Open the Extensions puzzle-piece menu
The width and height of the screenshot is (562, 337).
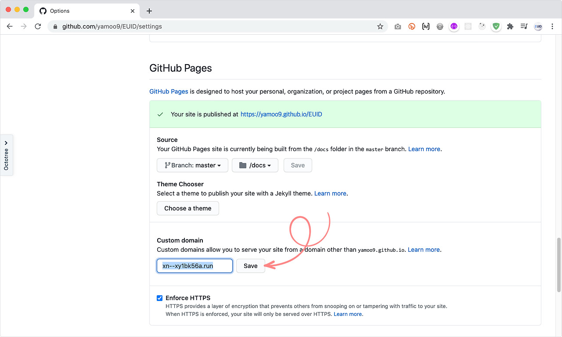click(510, 26)
